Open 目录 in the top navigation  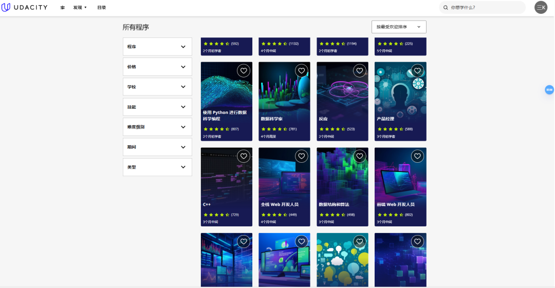(x=102, y=7)
